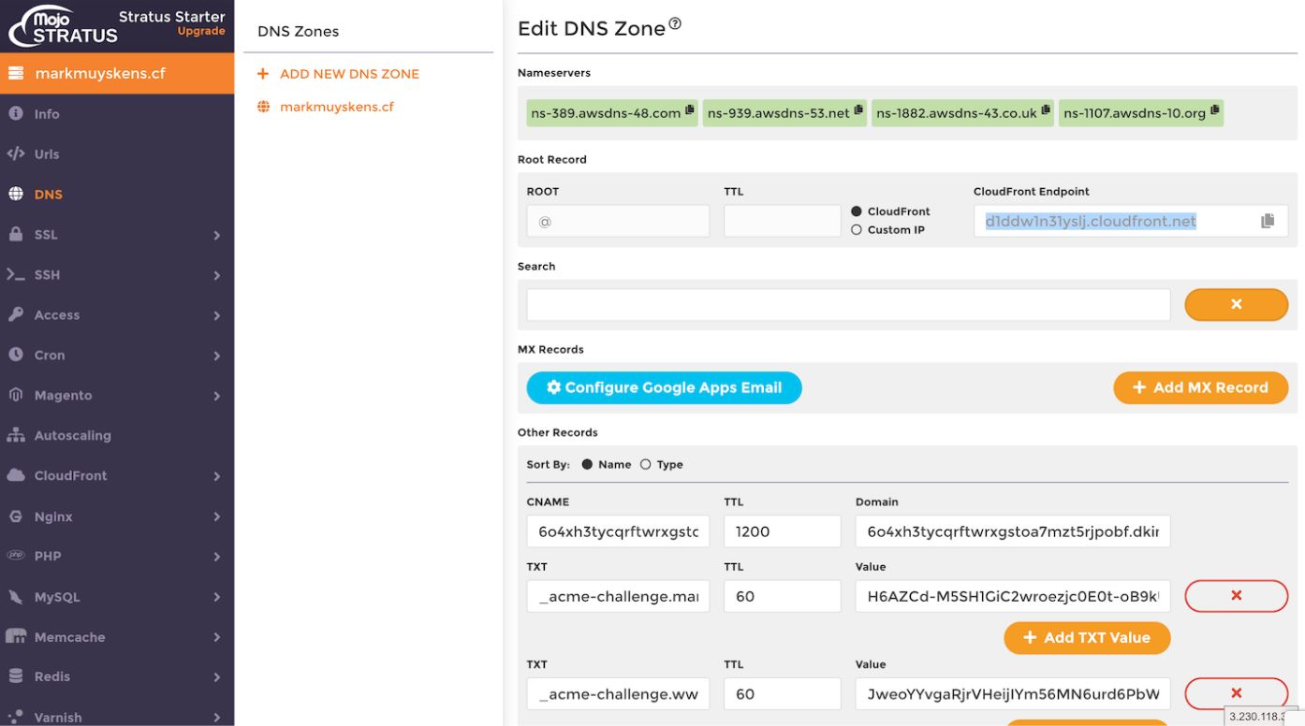Viewport: 1305px width, 726px height.
Task: Expand the CloudFront submenu chevron
Action: pyautogui.click(x=217, y=476)
